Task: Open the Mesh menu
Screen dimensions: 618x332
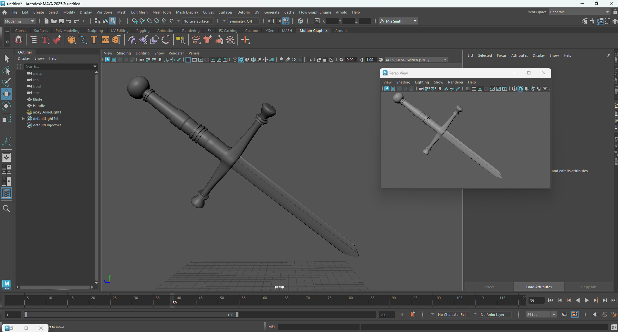Action: pyautogui.click(x=122, y=12)
